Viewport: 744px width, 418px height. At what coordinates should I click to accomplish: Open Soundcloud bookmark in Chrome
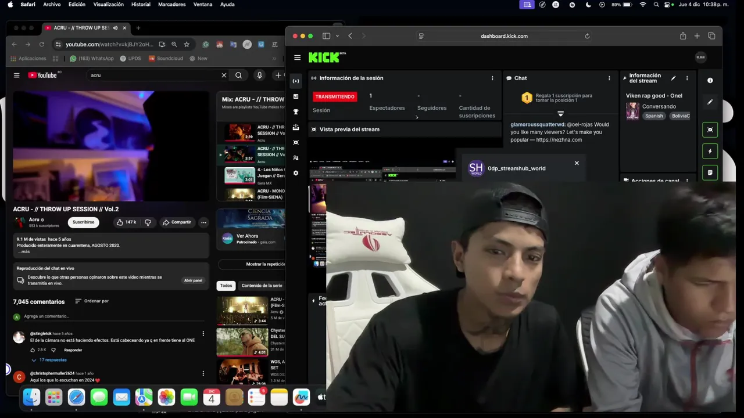pyautogui.click(x=166, y=58)
